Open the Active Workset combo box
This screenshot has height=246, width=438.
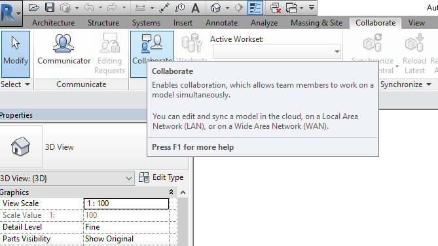(276, 52)
